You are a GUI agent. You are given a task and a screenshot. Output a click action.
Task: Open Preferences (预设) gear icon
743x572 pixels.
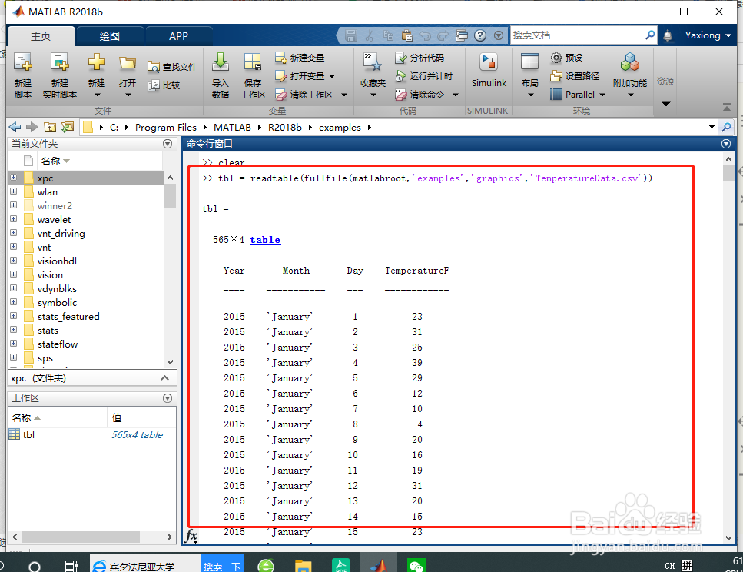556,58
